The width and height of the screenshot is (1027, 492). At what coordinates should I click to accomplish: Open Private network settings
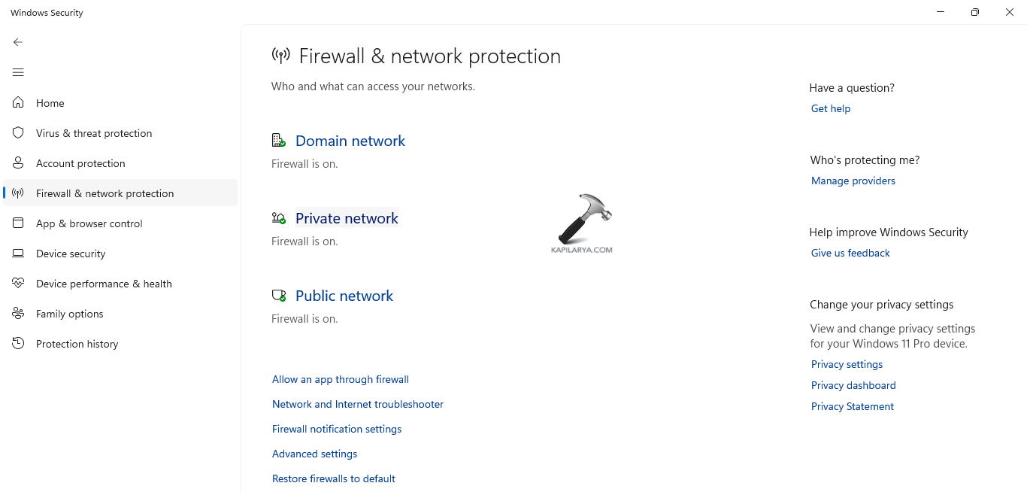point(347,218)
